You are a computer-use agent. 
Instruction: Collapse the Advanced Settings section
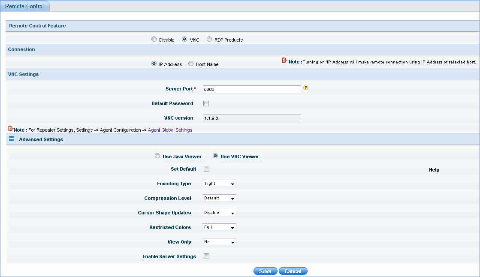pos(12,139)
